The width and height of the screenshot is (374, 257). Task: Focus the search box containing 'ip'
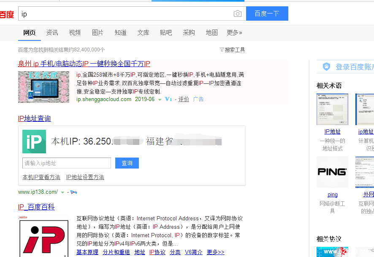(132, 13)
